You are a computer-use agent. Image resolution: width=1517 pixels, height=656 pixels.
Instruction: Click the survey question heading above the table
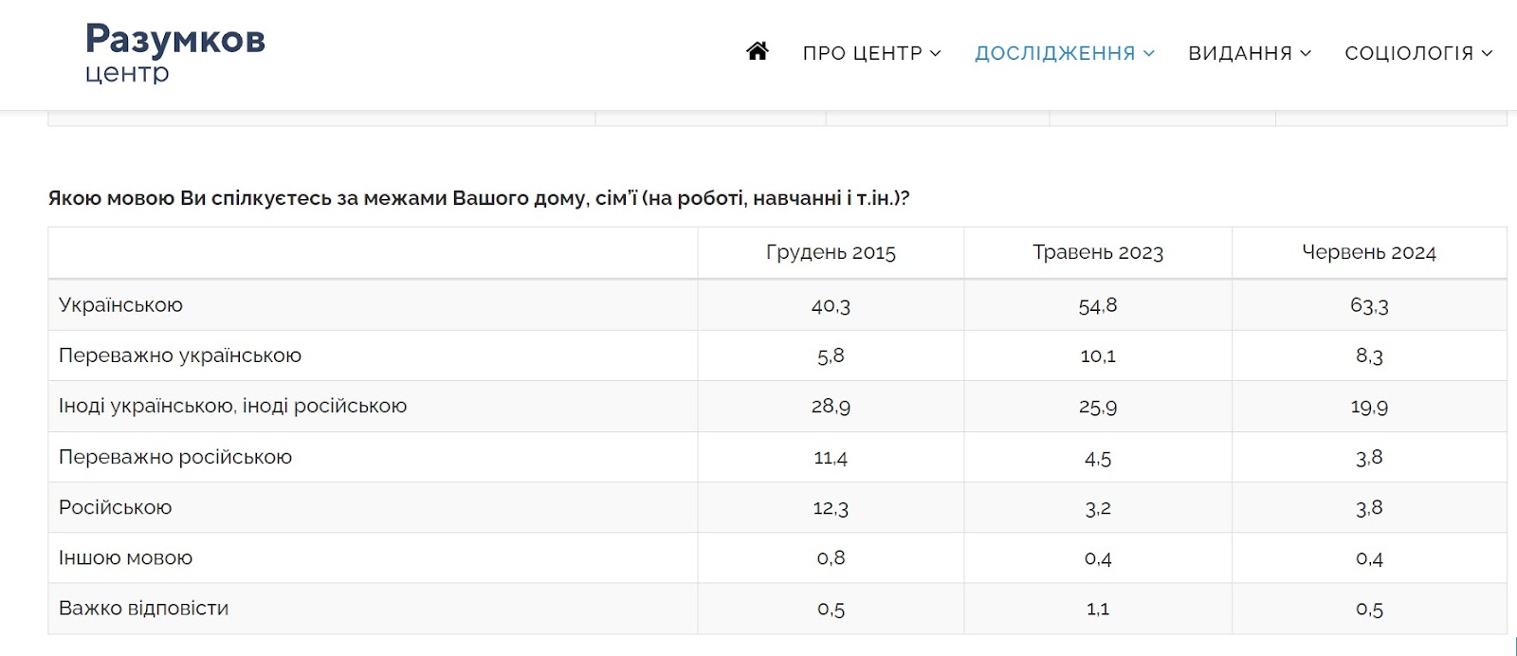coord(479,198)
